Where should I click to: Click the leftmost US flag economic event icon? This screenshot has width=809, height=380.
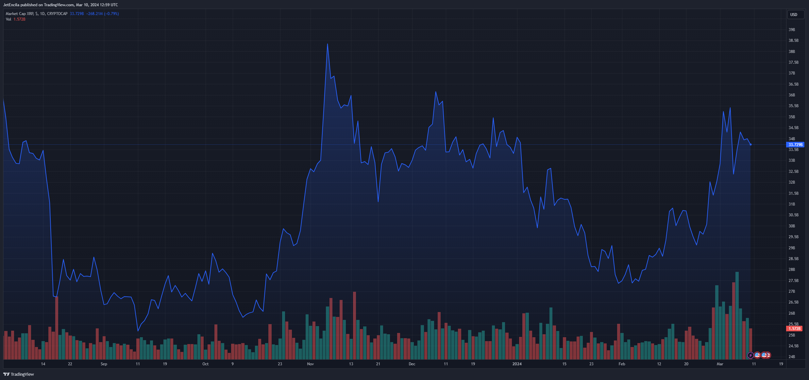pyautogui.click(x=757, y=355)
